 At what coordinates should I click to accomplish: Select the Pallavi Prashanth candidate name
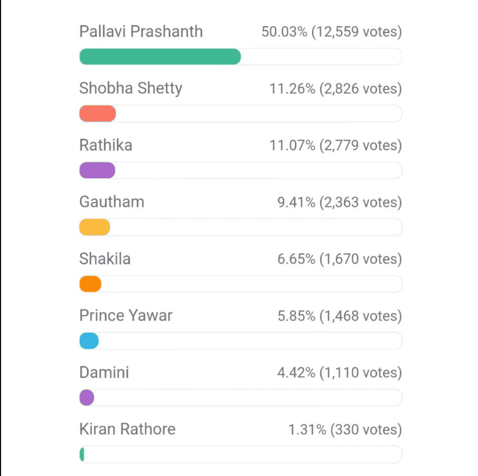141,31
